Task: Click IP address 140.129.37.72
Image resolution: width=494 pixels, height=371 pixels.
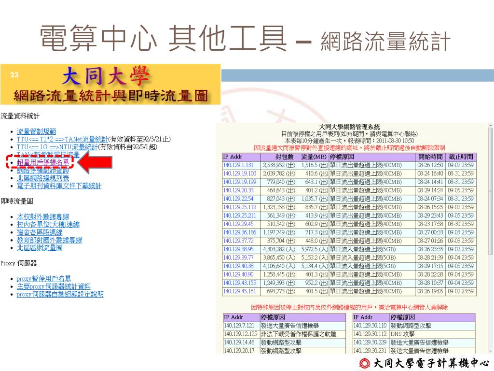Action: point(238,241)
